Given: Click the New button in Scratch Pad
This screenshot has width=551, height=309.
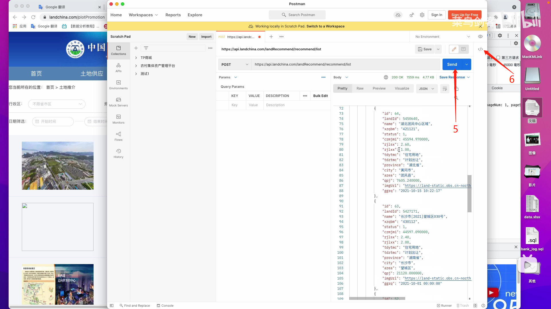Looking at the screenshot, I should coord(192,37).
